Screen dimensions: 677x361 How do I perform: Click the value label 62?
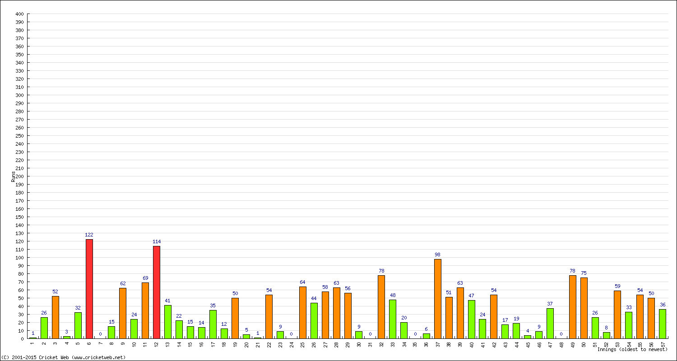(123, 283)
